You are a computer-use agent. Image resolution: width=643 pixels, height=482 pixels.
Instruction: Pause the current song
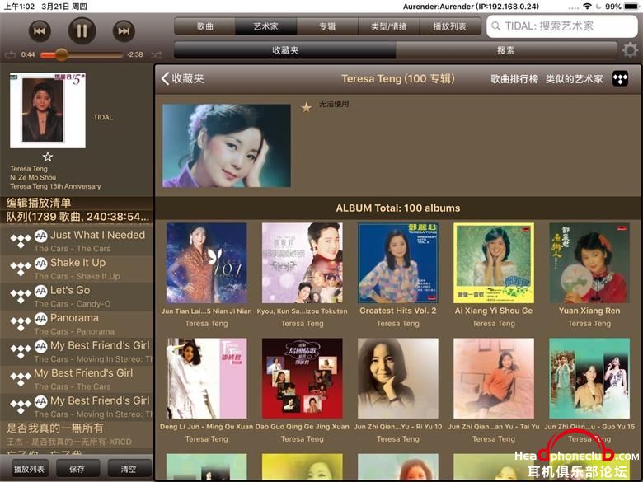coord(82,30)
